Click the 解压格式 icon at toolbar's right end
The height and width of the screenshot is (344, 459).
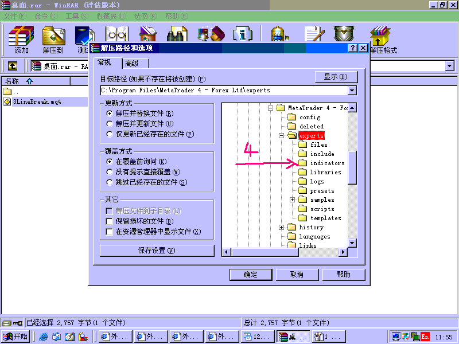pyautogui.click(x=380, y=36)
